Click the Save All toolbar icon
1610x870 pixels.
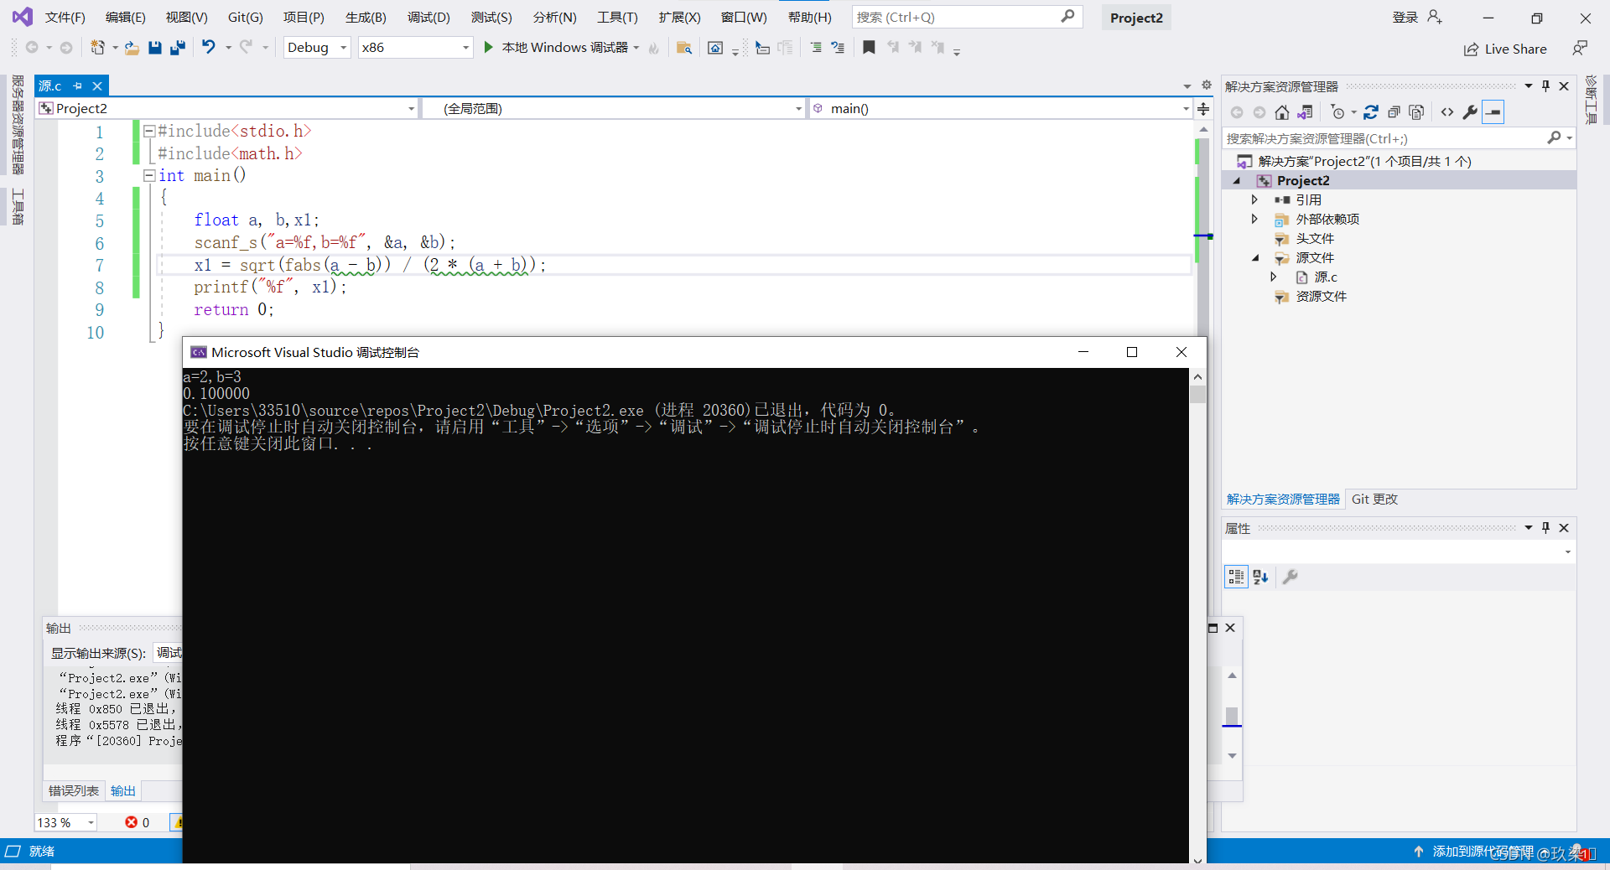pyautogui.click(x=178, y=48)
